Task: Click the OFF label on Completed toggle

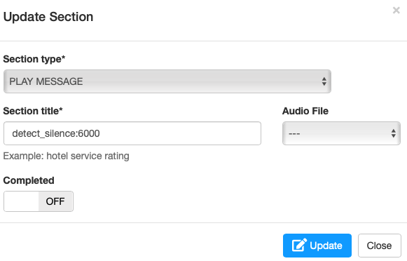Action: click(55, 201)
